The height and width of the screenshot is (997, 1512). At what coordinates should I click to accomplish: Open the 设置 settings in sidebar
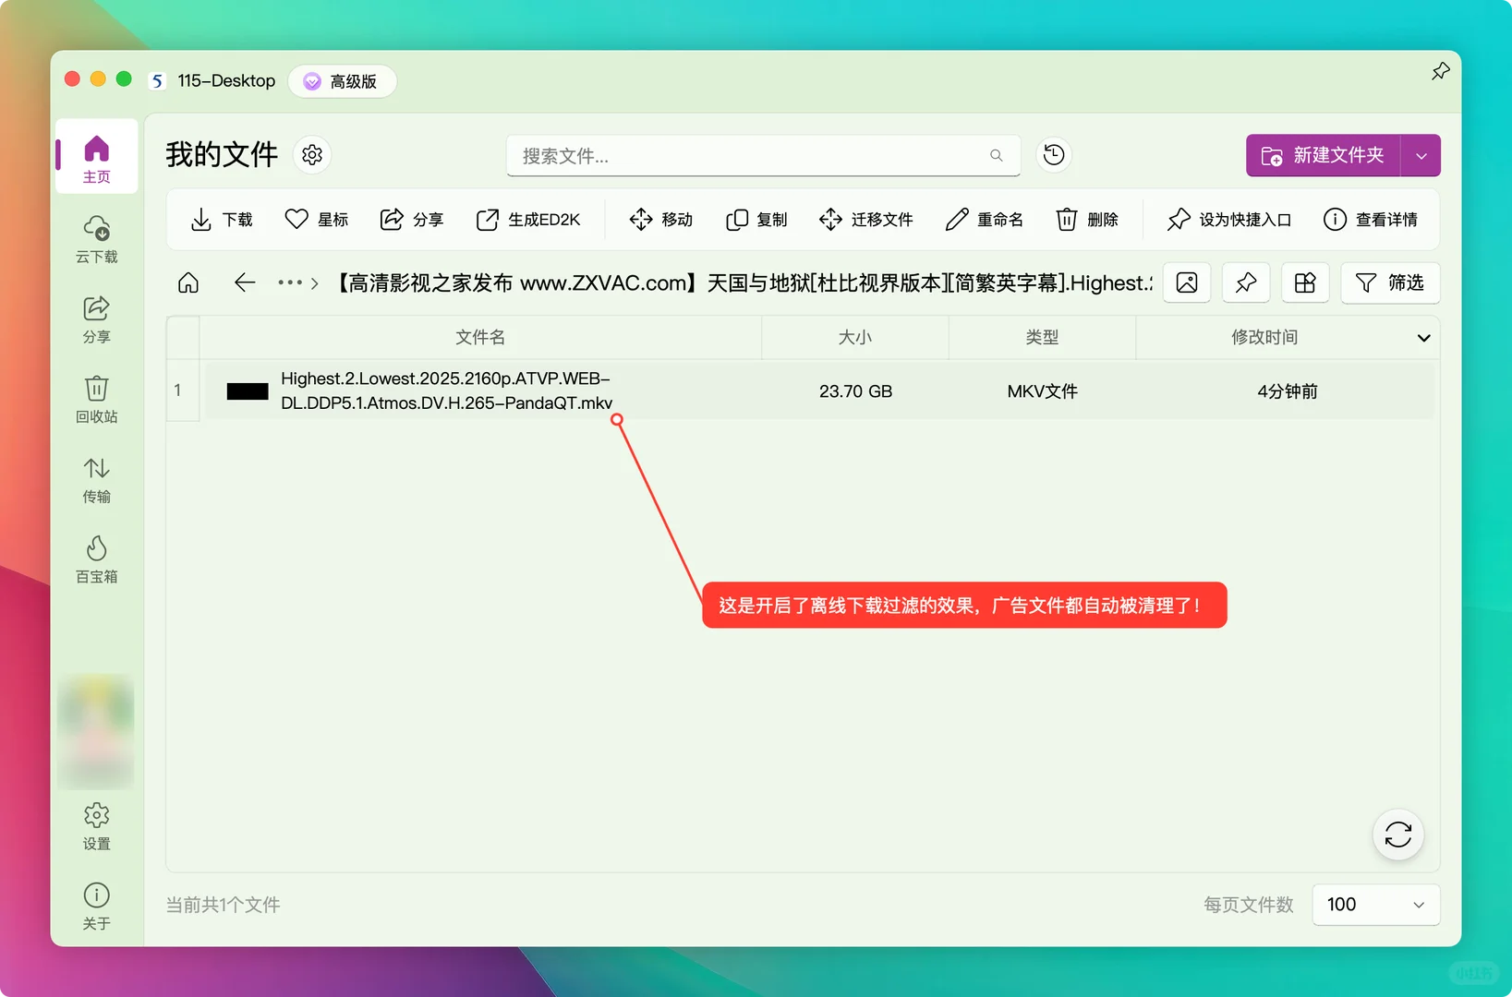click(x=95, y=827)
